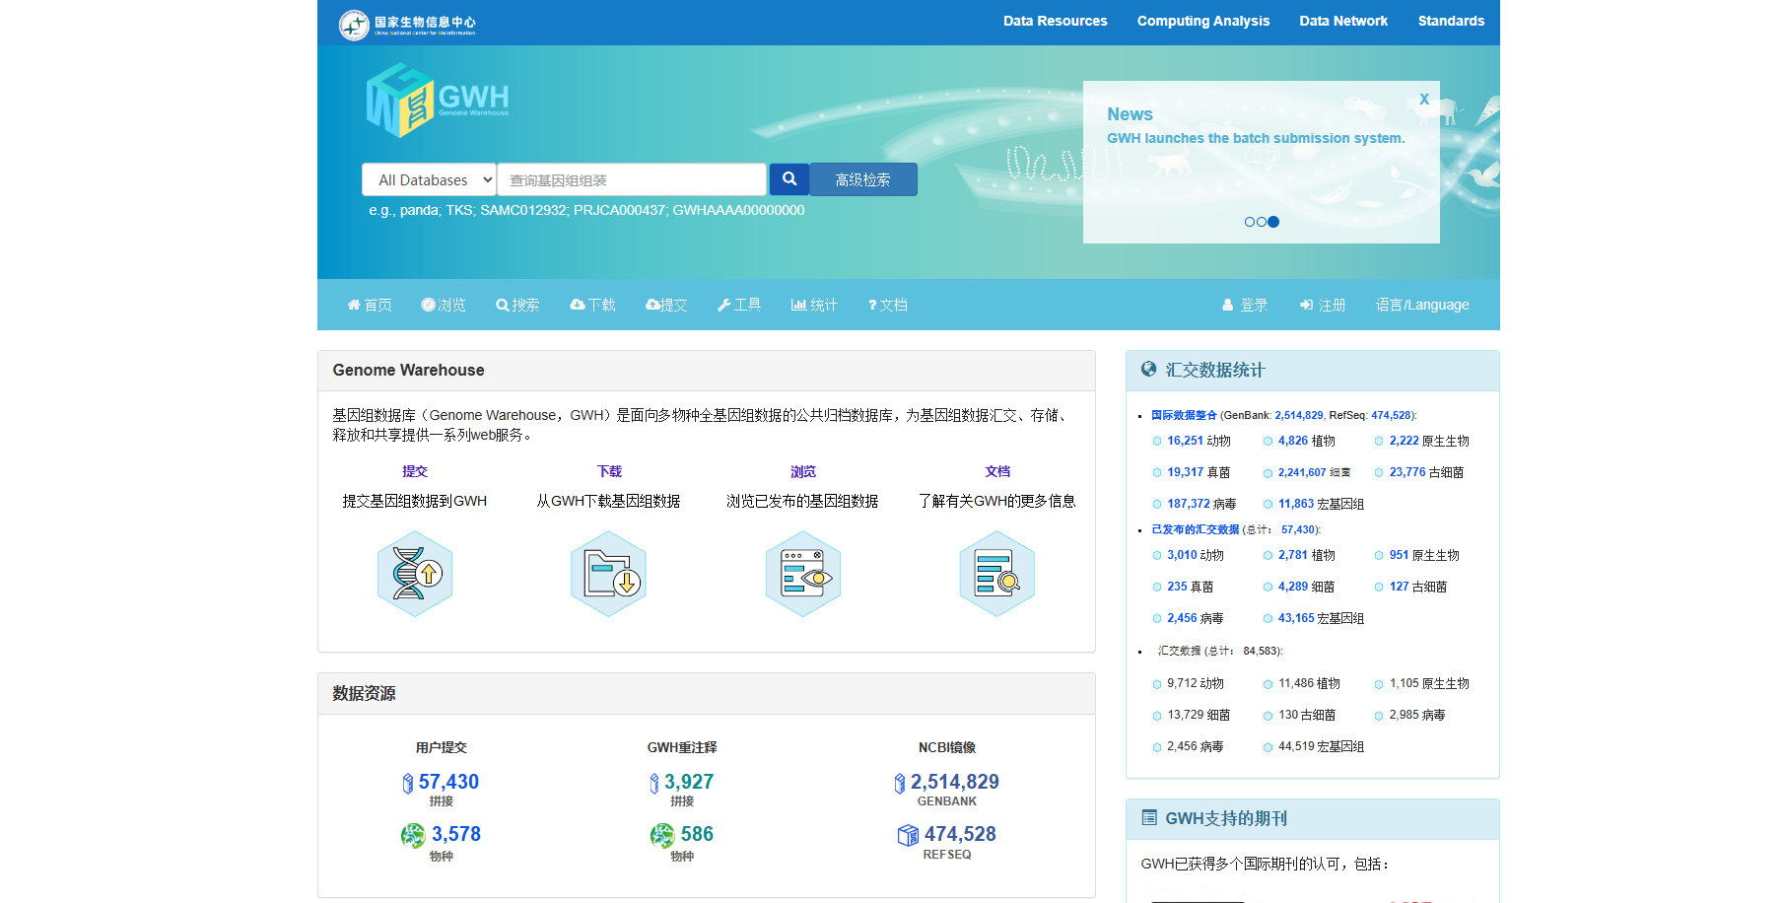Open the Data Resources menu
The width and height of the screenshot is (1783, 903).
coord(1055,21)
